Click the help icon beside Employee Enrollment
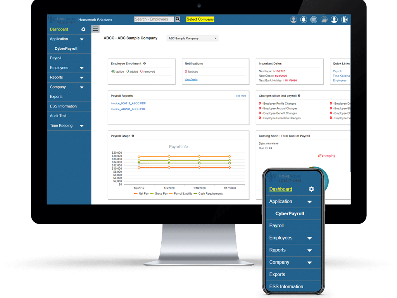 [145, 63]
